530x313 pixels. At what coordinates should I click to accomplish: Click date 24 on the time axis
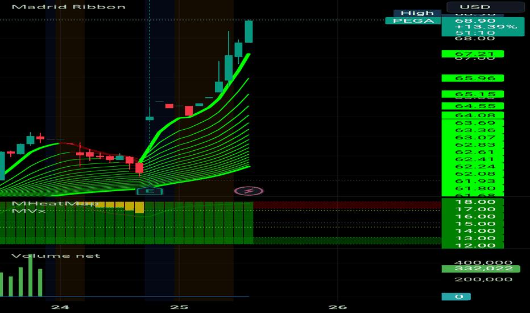pyautogui.click(x=60, y=307)
